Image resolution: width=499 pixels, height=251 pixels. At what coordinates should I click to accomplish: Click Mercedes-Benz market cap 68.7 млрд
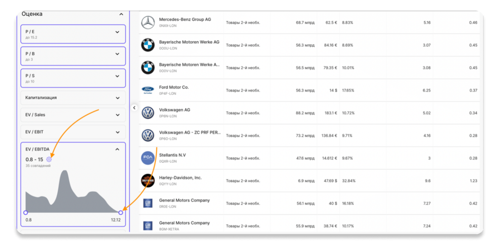(305, 22)
